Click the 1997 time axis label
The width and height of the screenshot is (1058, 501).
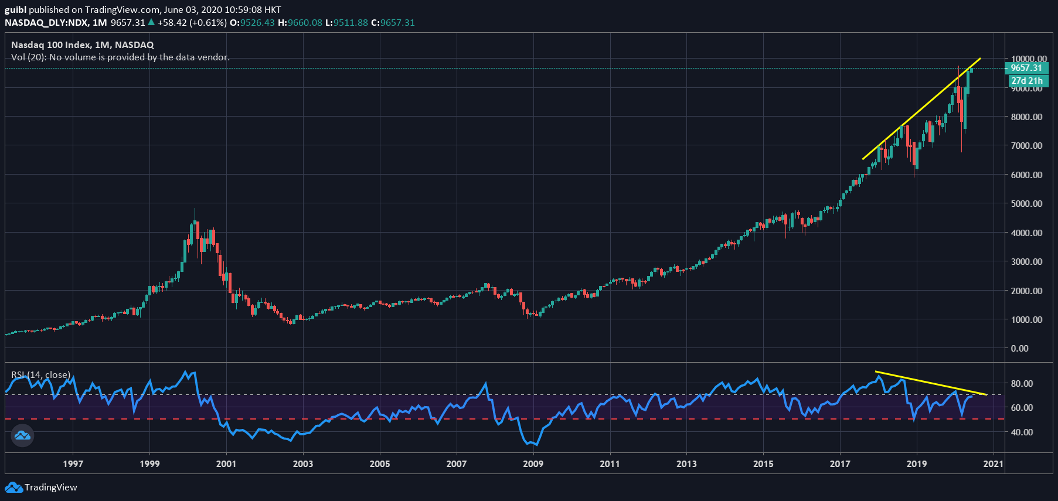73,463
